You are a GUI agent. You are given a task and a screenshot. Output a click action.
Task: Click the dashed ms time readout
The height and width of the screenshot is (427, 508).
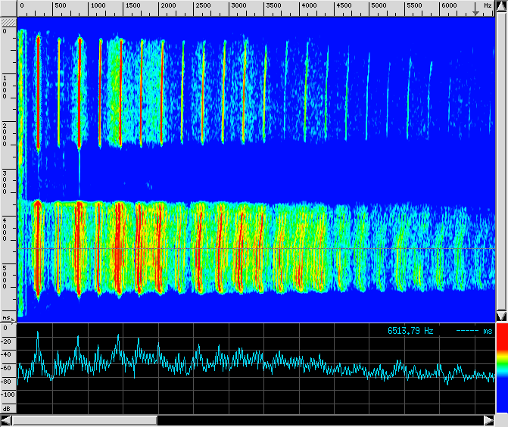pyautogui.click(x=475, y=331)
